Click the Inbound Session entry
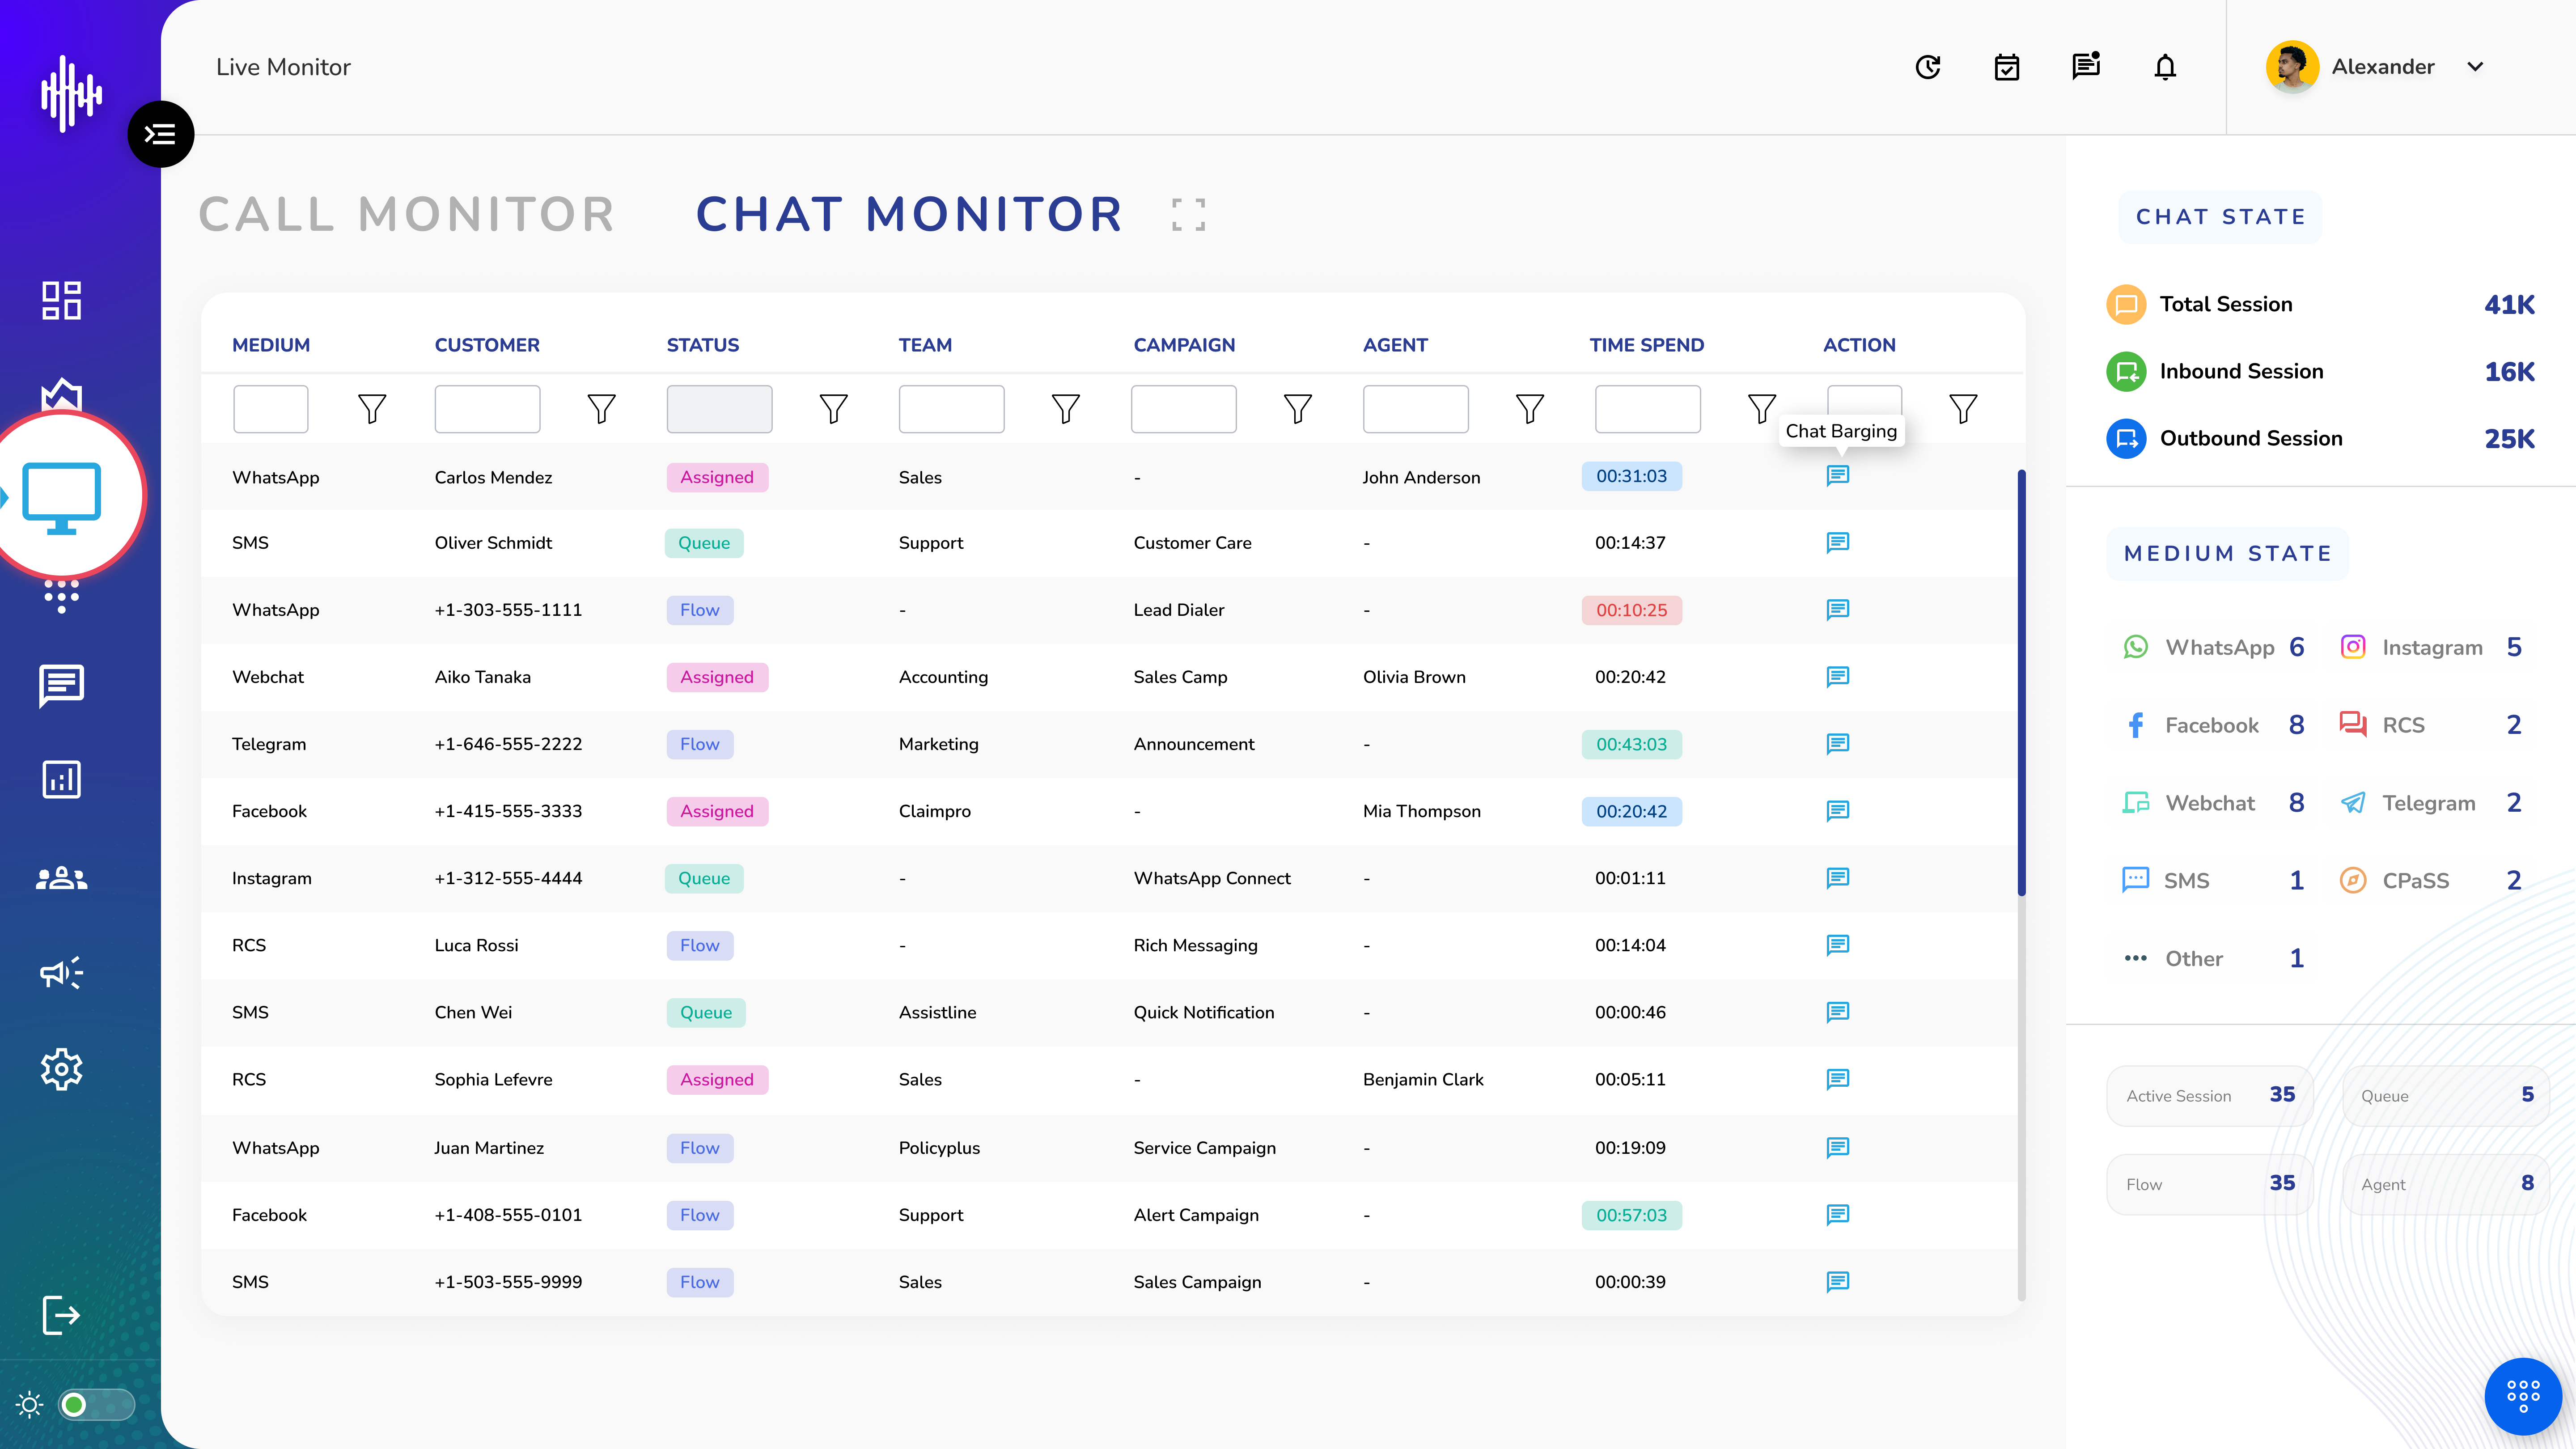The height and width of the screenshot is (1449, 2576). pos(2320,371)
